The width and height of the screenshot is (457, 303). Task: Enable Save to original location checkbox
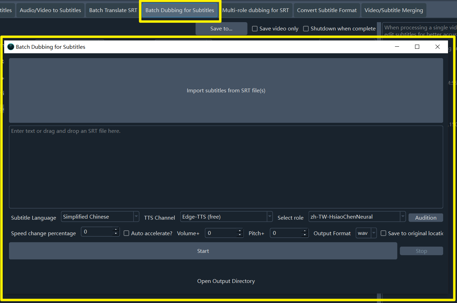pos(383,233)
